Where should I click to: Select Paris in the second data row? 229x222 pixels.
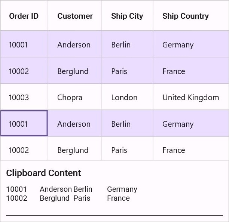pos(127,71)
